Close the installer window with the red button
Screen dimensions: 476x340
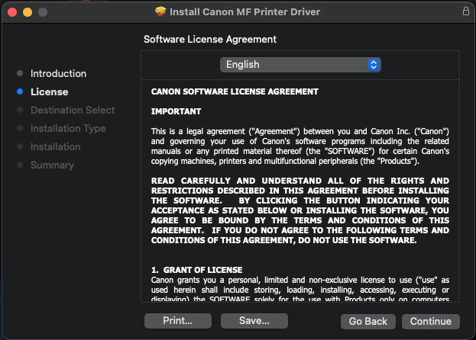click(13, 12)
